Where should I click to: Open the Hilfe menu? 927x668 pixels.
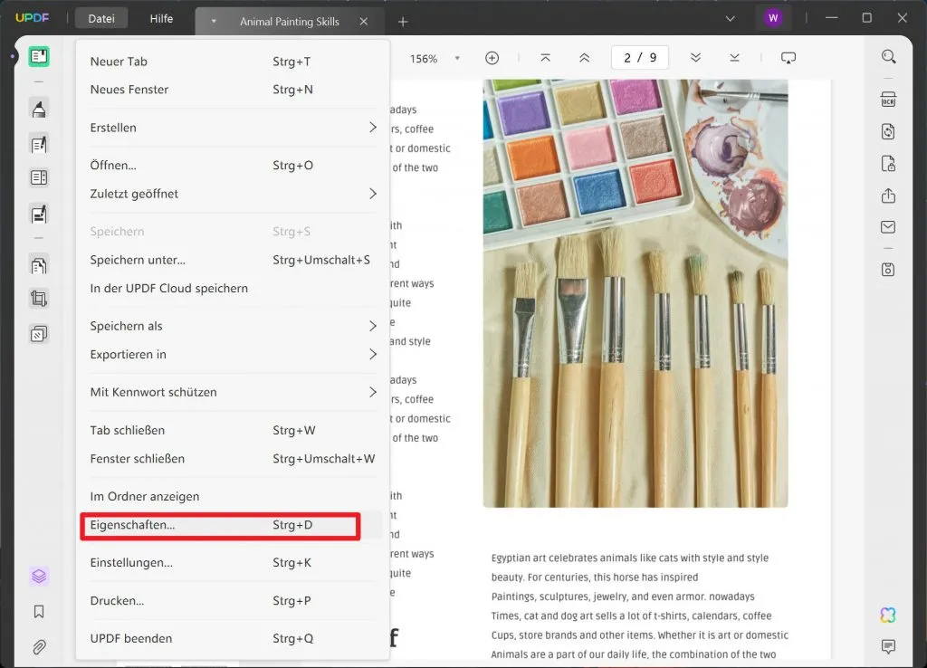[x=161, y=19]
